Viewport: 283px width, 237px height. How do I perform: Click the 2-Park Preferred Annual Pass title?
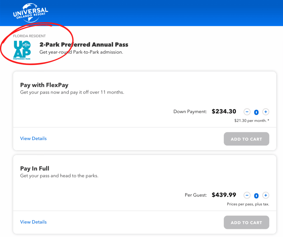point(84,45)
